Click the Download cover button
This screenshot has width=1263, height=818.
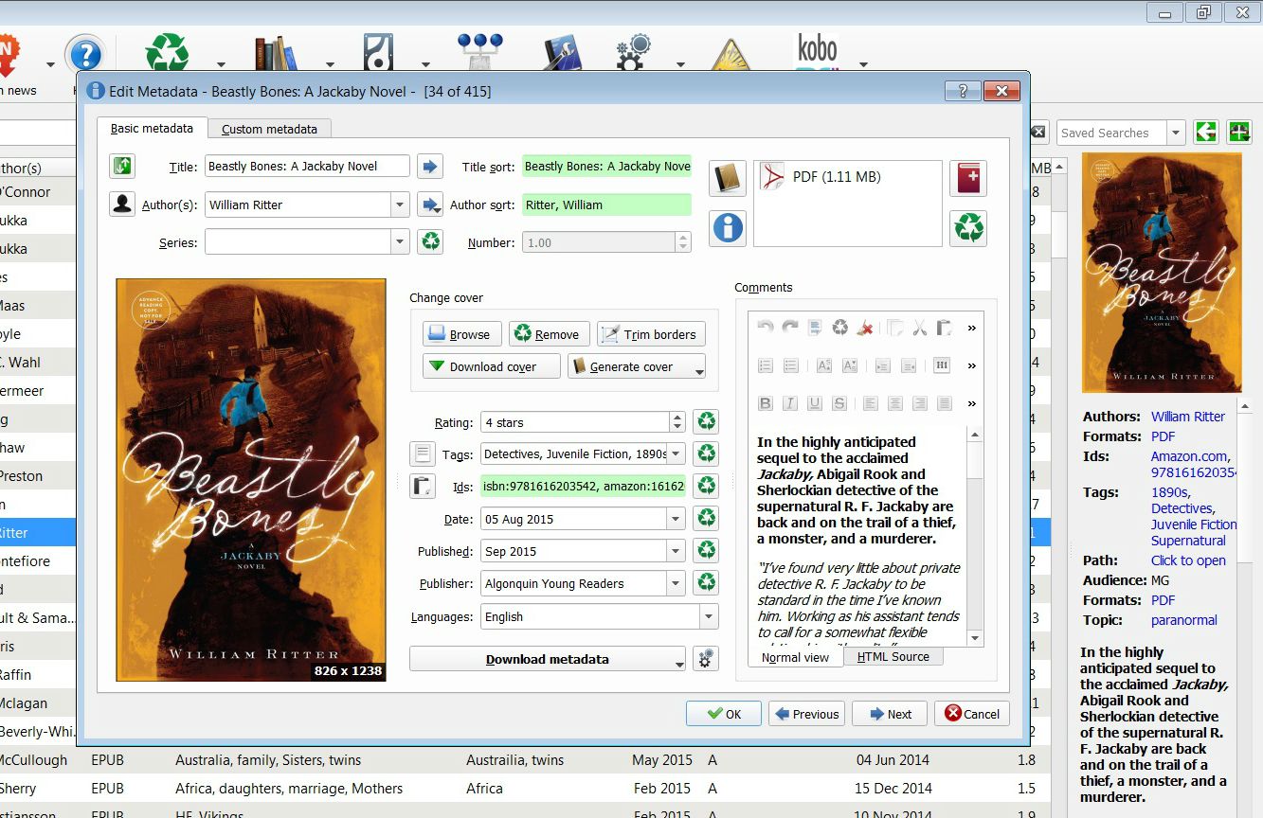click(490, 365)
